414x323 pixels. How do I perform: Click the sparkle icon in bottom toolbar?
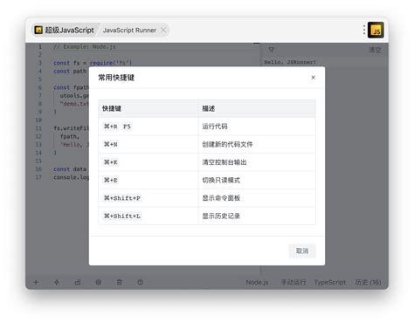(x=57, y=282)
